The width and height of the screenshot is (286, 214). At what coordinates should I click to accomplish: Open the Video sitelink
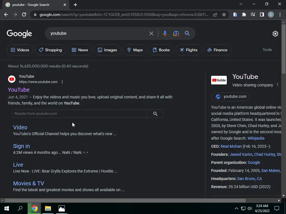20,127
